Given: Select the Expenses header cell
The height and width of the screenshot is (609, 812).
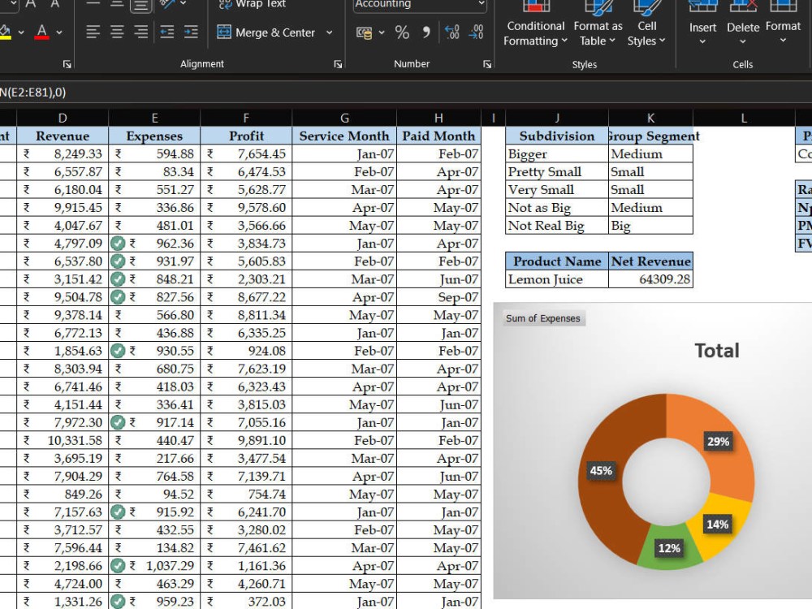Looking at the screenshot, I should point(154,136).
